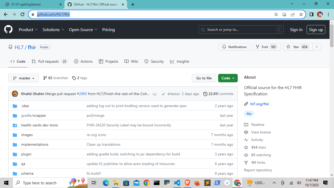Click the Sign up button
The image size is (334, 188).
316,30
